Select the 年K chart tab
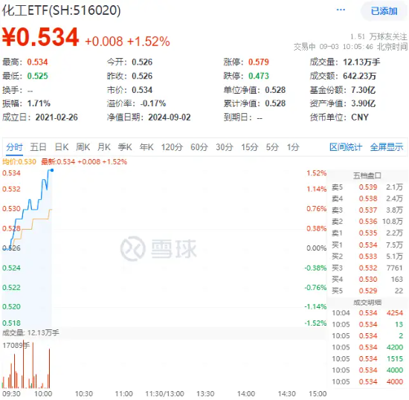The image size is (409, 400). (146, 147)
